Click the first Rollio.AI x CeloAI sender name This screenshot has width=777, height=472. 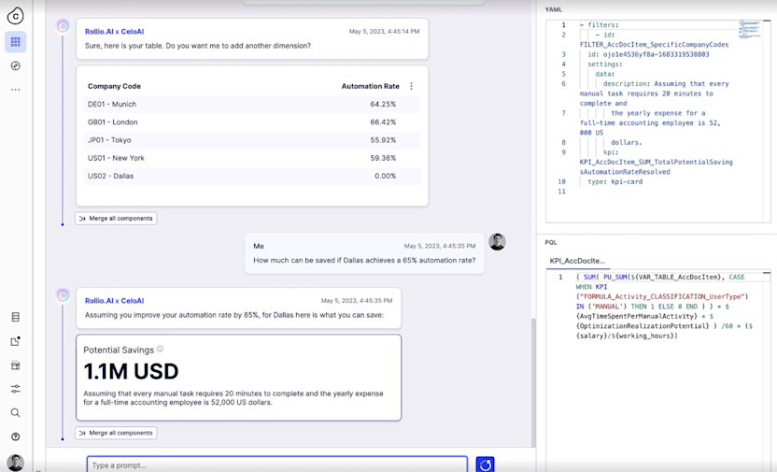tap(115, 31)
